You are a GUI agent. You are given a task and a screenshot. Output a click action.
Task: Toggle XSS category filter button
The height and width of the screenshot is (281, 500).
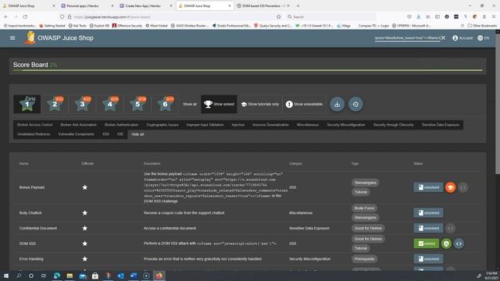[106, 134]
